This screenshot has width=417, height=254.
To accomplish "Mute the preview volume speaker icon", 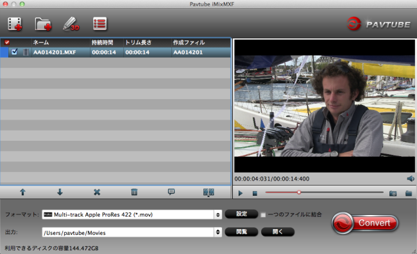I will pyautogui.click(x=411, y=179).
